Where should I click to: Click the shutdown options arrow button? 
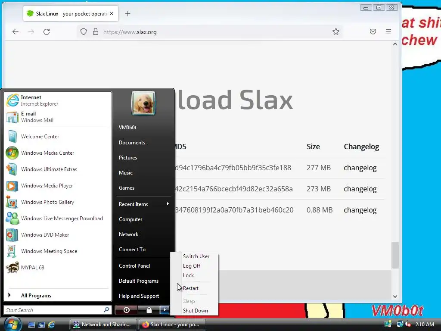tap(165, 310)
